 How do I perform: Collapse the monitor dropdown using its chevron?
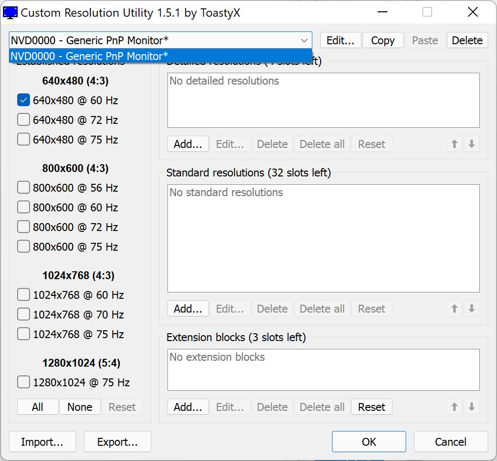point(304,40)
